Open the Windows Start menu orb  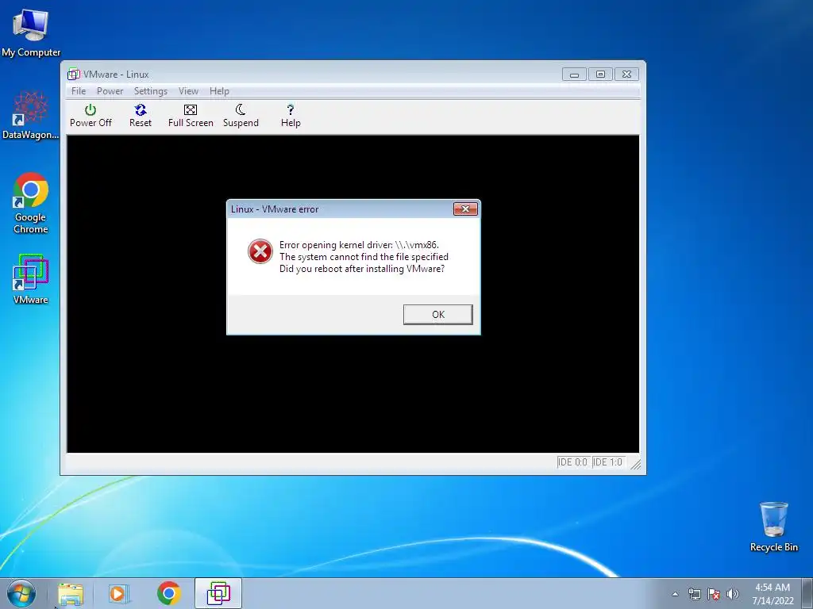pos(21,593)
